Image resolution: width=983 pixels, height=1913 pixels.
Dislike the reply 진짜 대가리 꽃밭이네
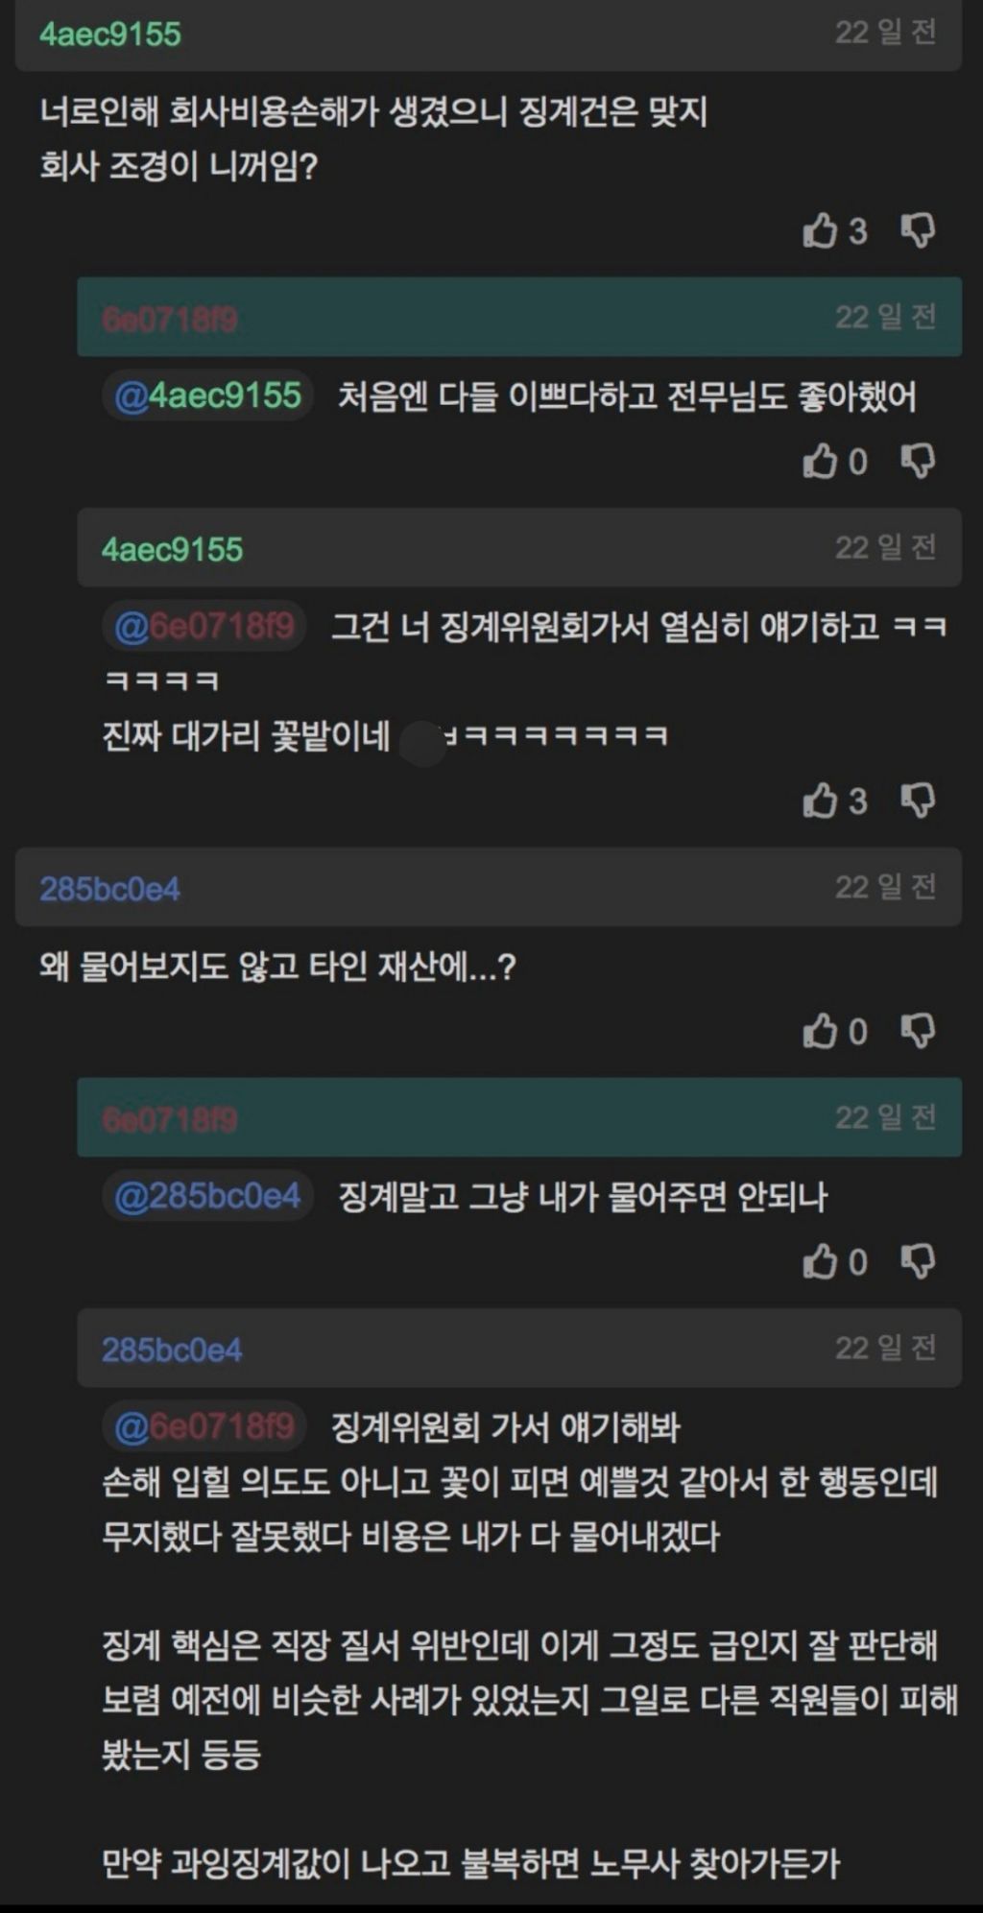(x=918, y=800)
